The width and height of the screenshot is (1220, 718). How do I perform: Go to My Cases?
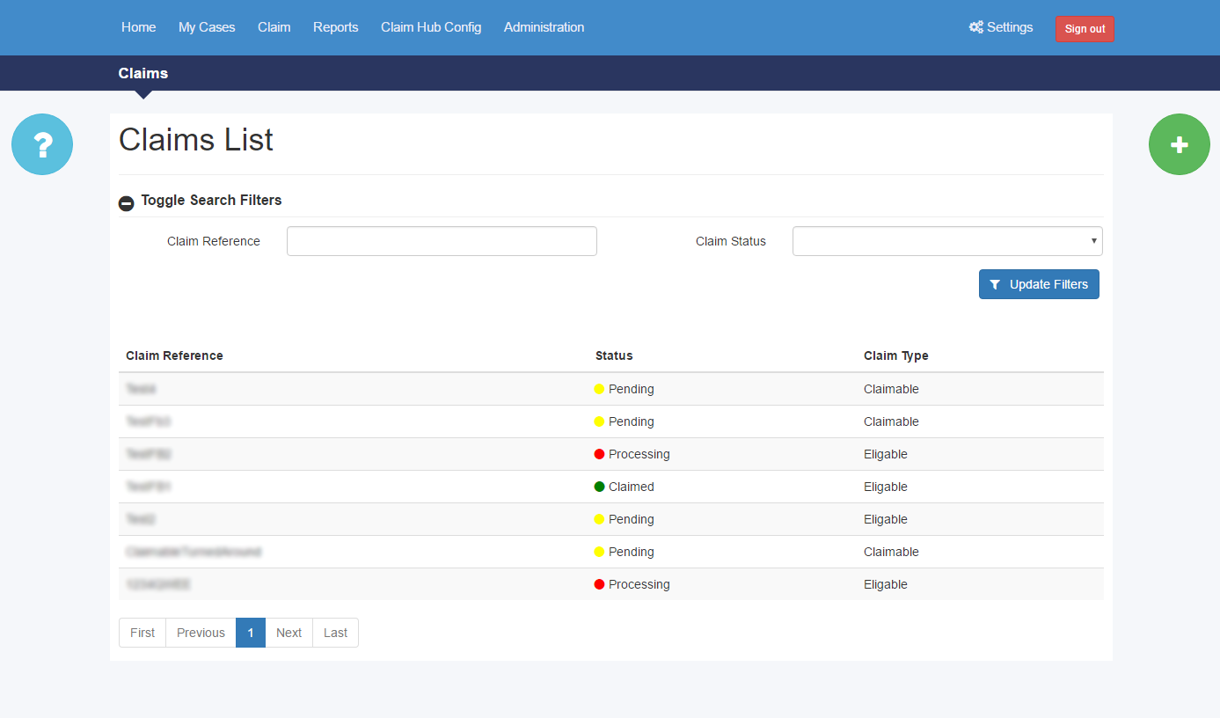[207, 27]
